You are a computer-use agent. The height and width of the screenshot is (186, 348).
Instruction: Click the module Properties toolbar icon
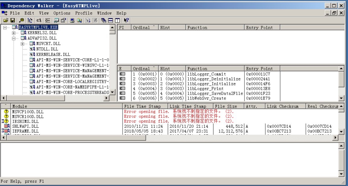tap(63, 20)
